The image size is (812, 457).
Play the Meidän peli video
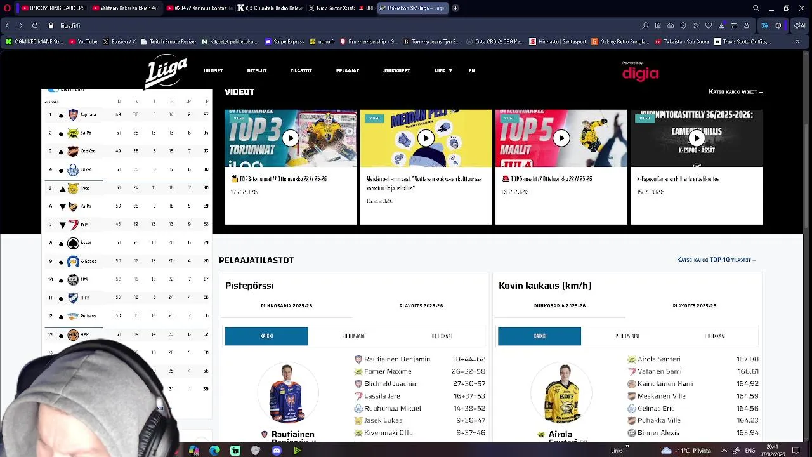(x=426, y=138)
